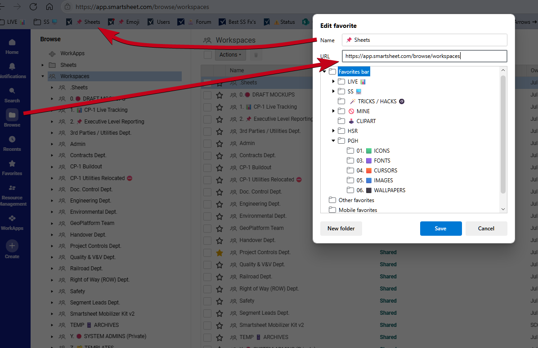Image resolution: width=538 pixels, height=348 pixels.
Task: Open Resource Management in sidebar
Action: pos(13,196)
